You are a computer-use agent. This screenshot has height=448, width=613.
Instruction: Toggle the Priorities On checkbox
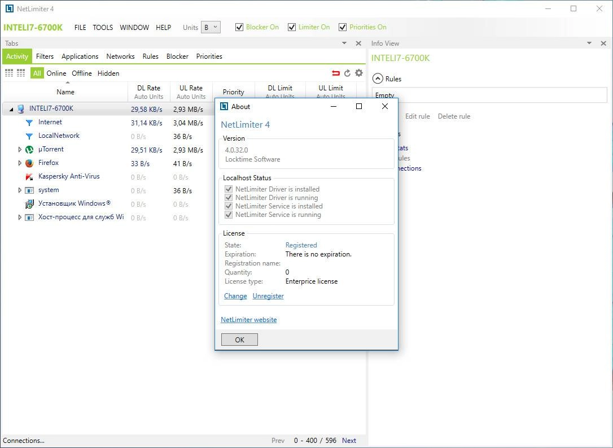[343, 27]
